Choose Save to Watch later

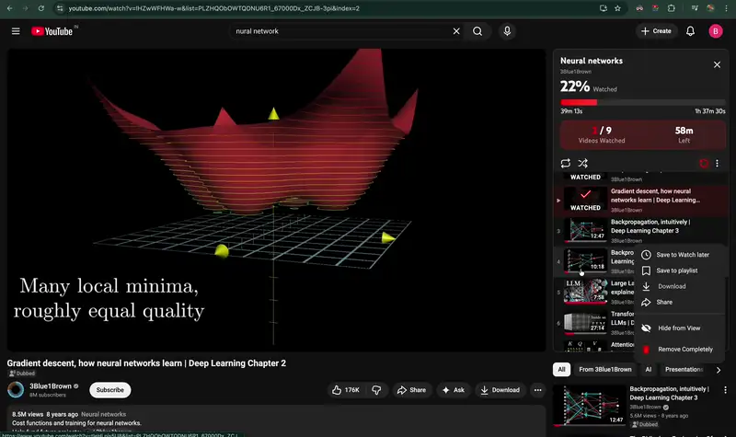point(682,255)
